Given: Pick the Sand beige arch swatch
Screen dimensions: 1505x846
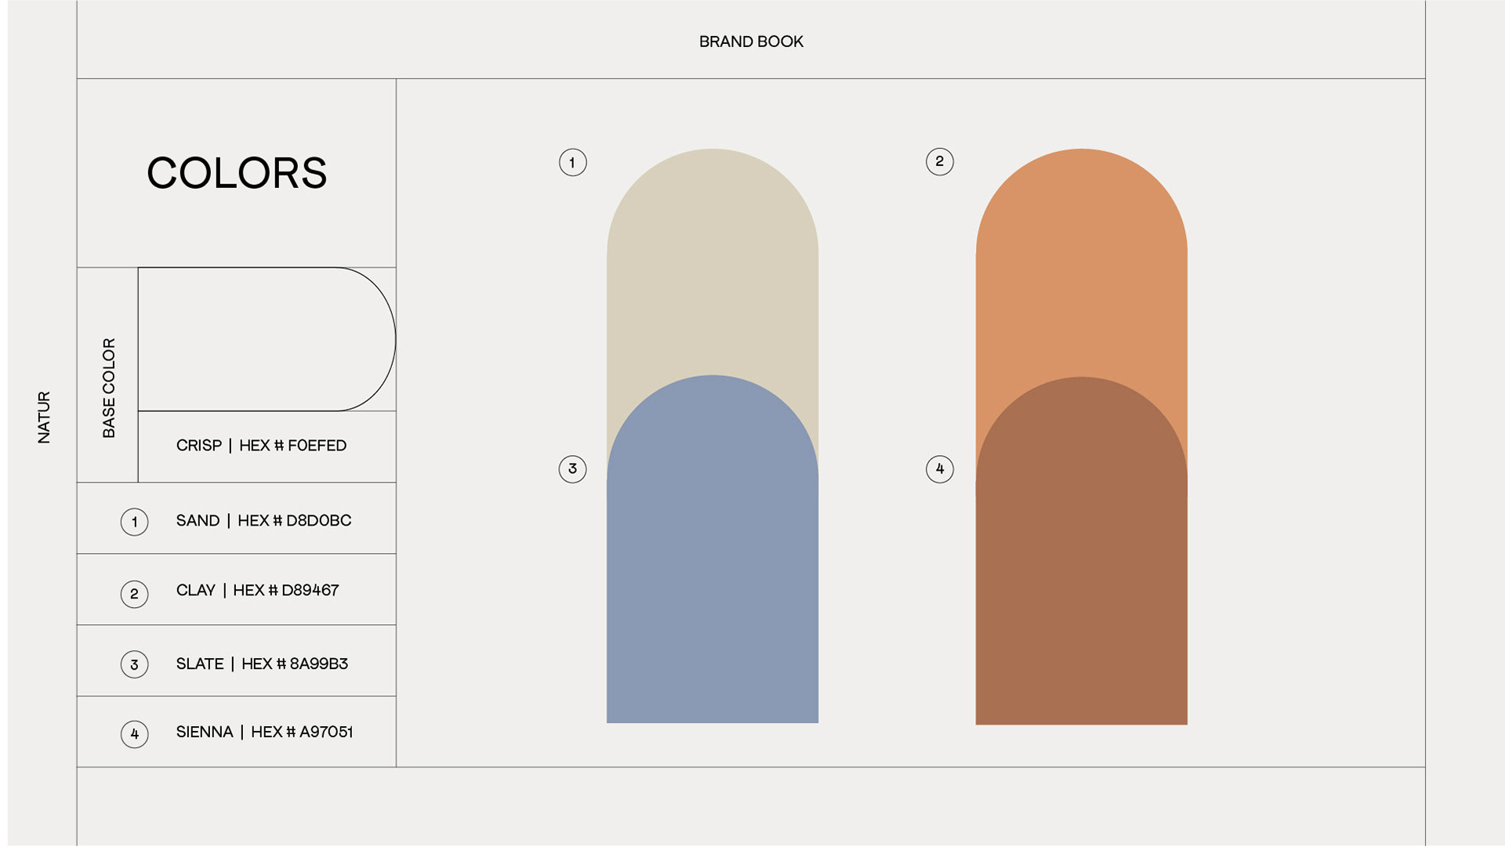Looking at the screenshot, I should pyautogui.click(x=712, y=258).
